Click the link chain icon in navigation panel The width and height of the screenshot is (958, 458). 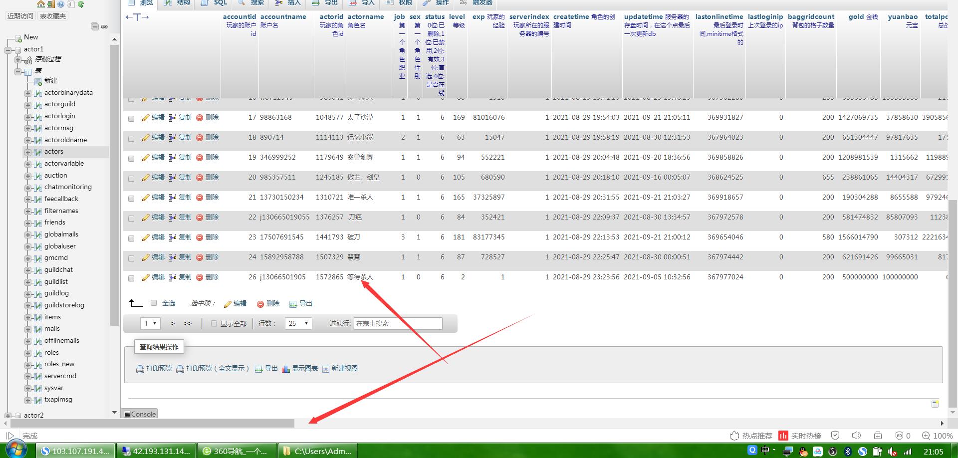104,26
